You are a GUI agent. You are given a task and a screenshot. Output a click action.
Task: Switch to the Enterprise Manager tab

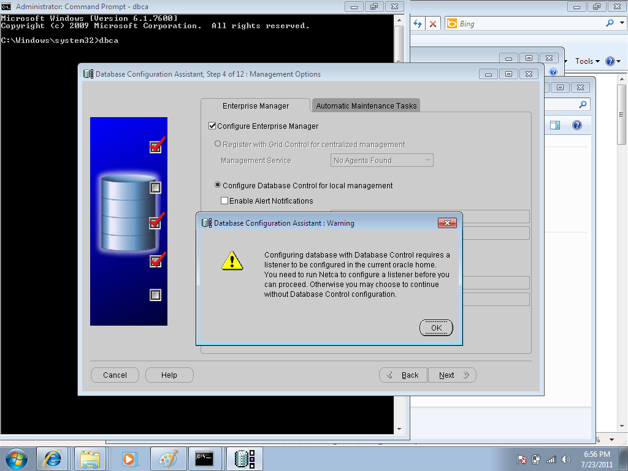256,105
